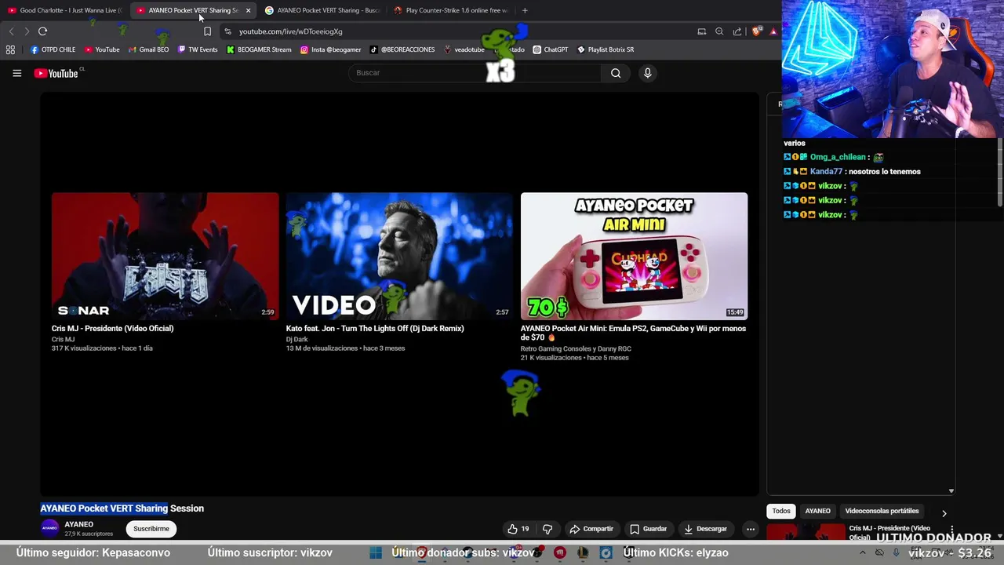The height and width of the screenshot is (565, 1004).
Task: Open sidebar Cris MJ - Presidente video options
Action: [951, 530]
